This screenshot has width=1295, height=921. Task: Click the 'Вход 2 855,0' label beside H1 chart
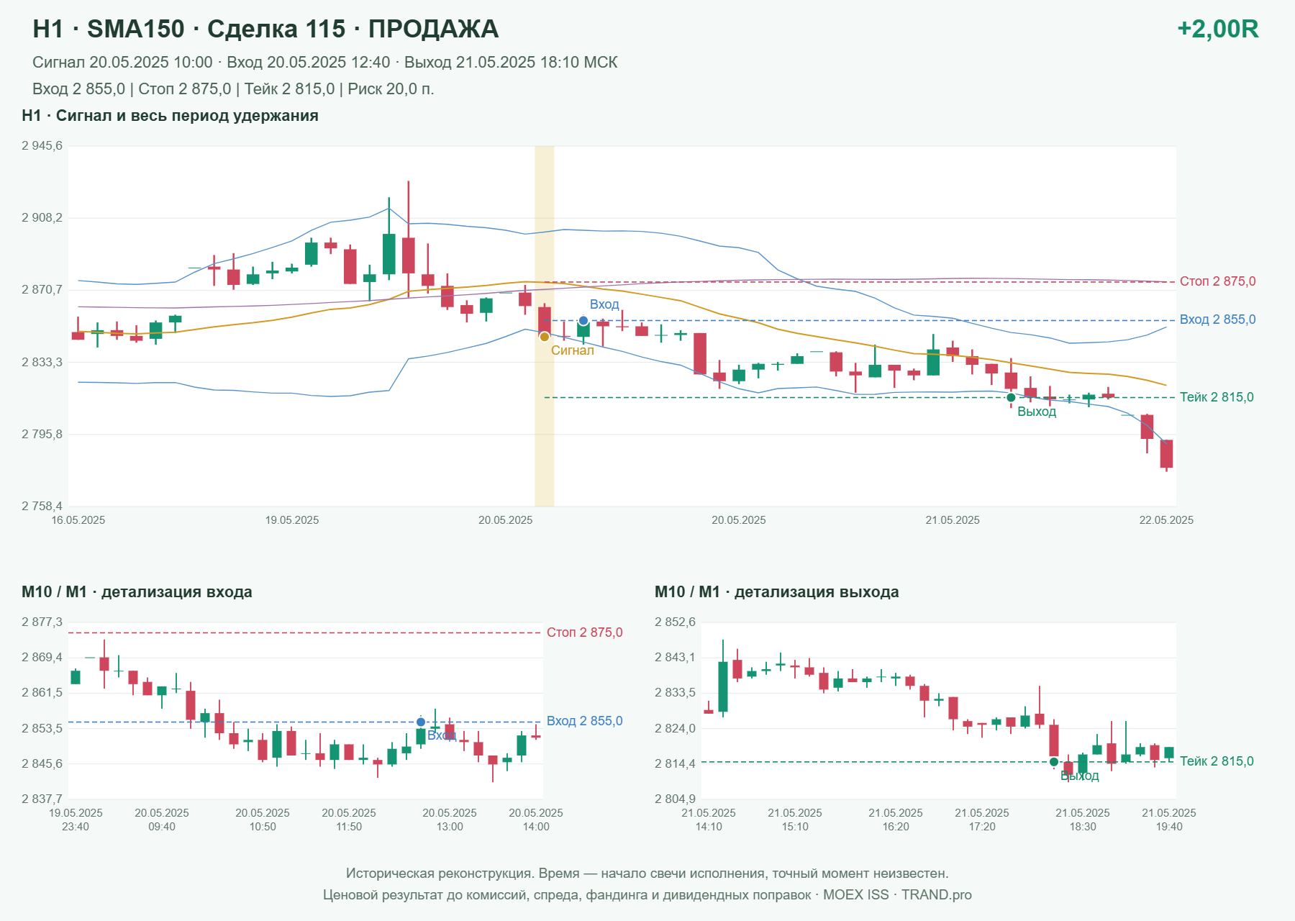click(x=1217, y=319)
